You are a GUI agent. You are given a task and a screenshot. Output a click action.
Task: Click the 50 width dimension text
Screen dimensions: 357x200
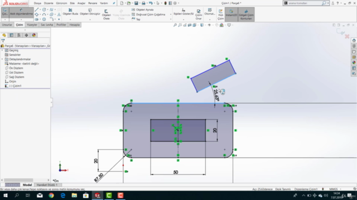(176, 172)
